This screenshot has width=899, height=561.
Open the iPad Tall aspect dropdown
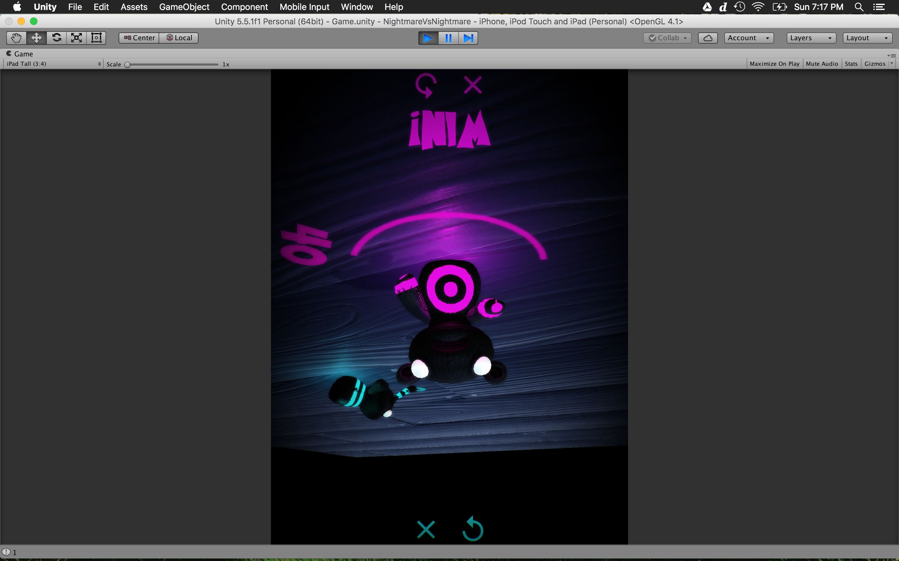click(x=53, y=64)
